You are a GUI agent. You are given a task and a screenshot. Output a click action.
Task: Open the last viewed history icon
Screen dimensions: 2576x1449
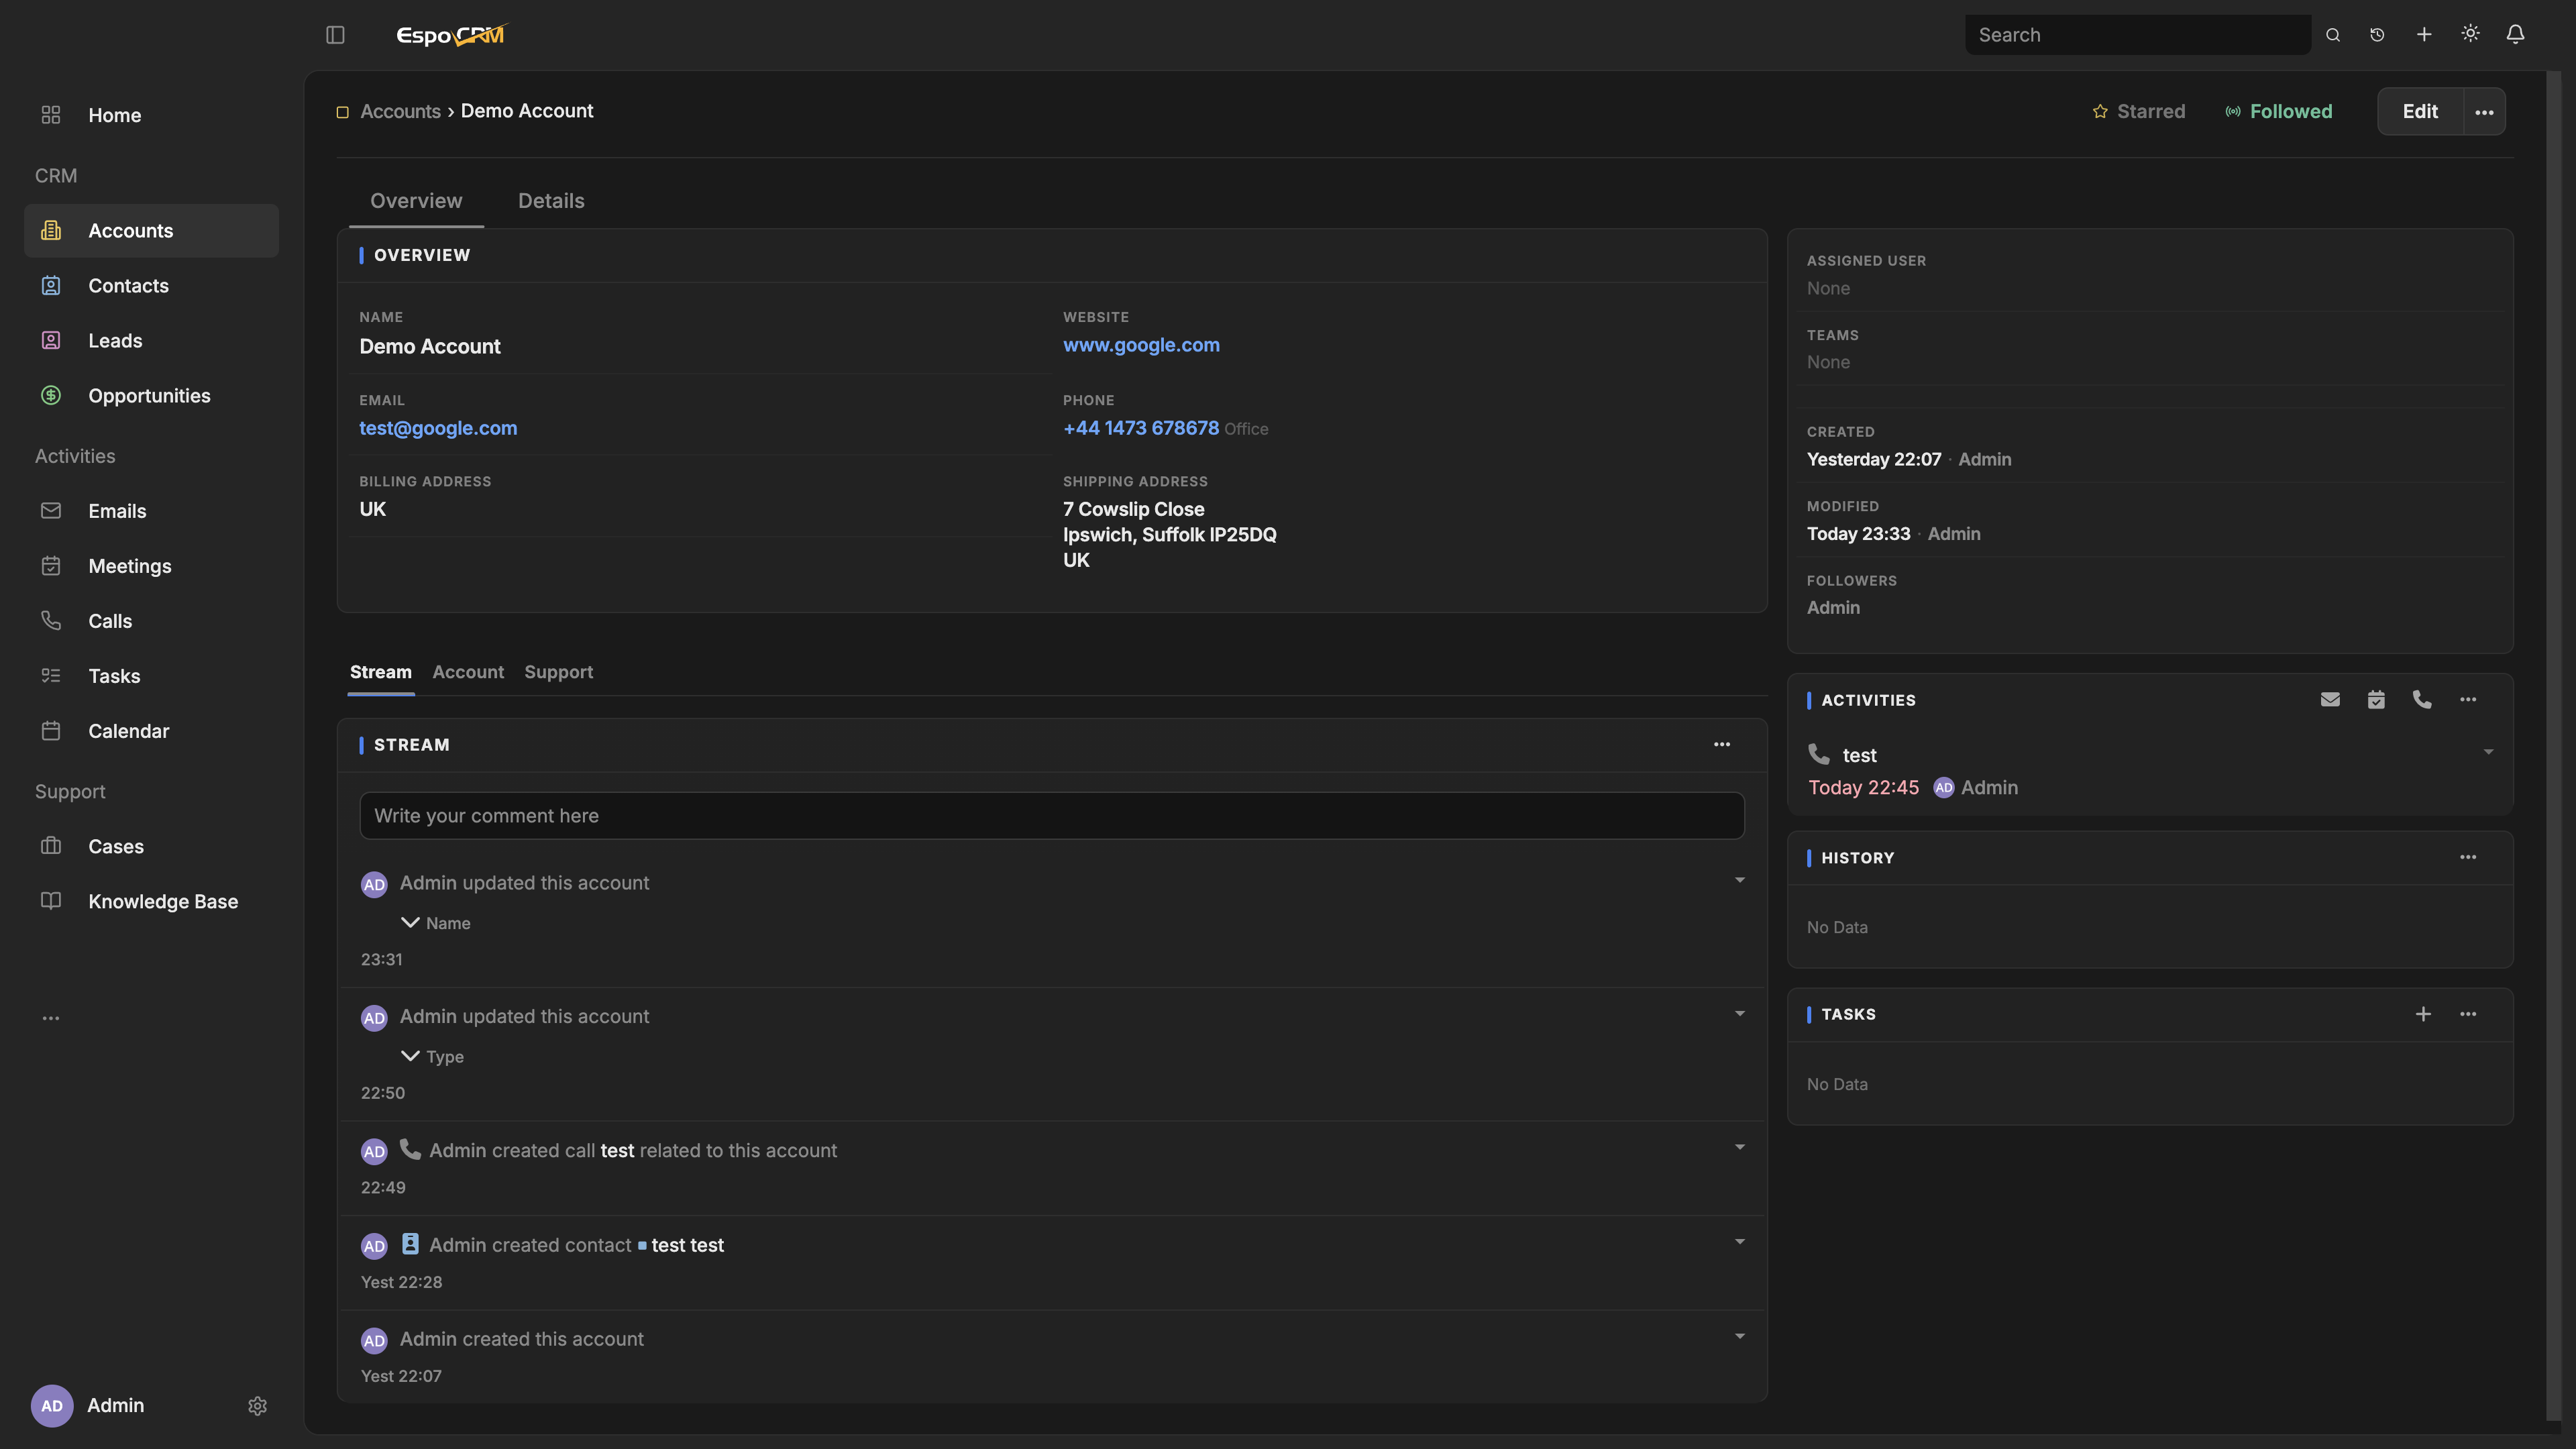2377,35
